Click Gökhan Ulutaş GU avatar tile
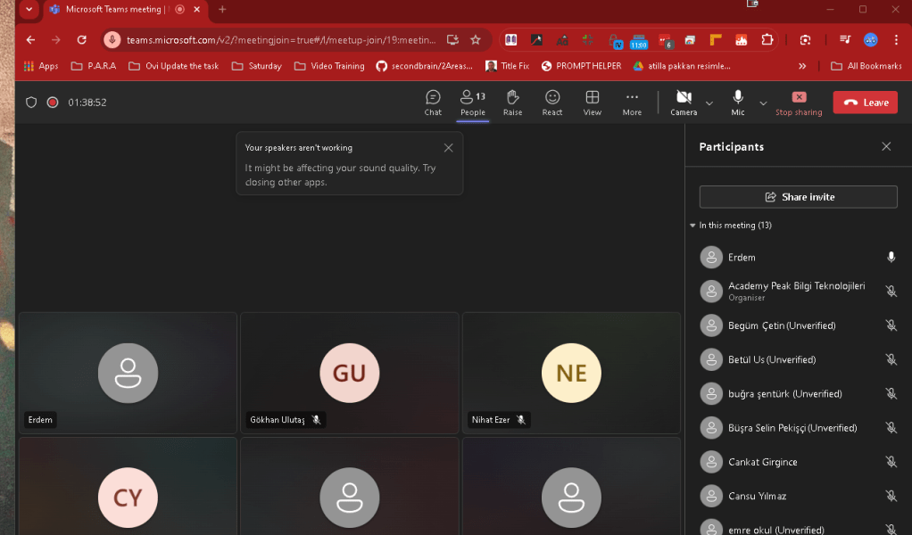Screen dimensions: 912x535 point(350,373)
